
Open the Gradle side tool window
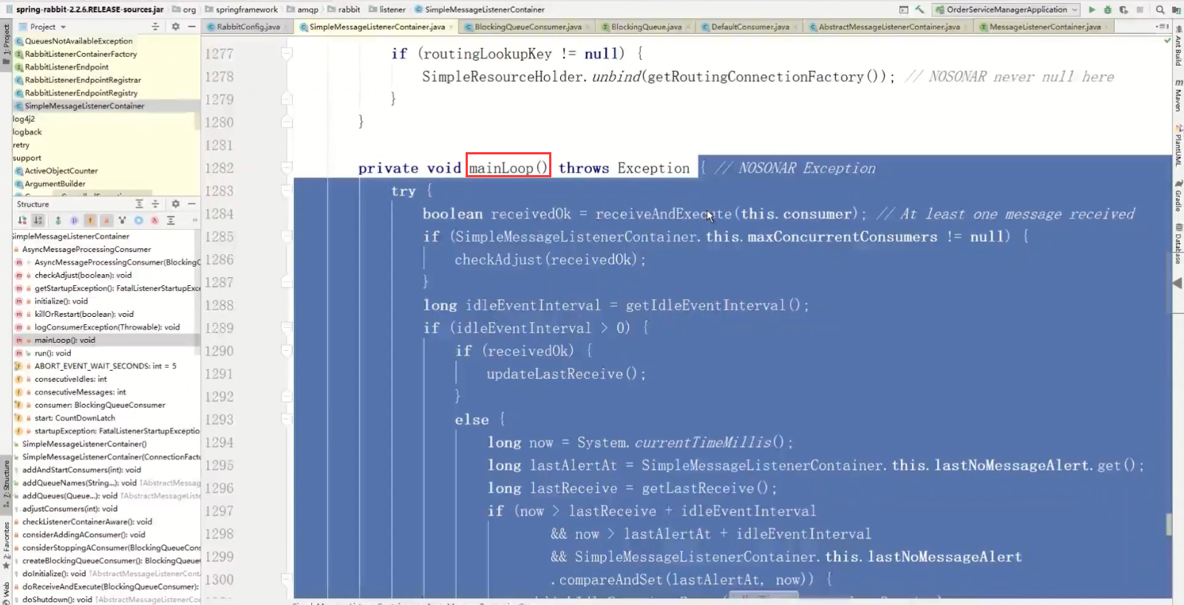click(x=1178, y=195)
